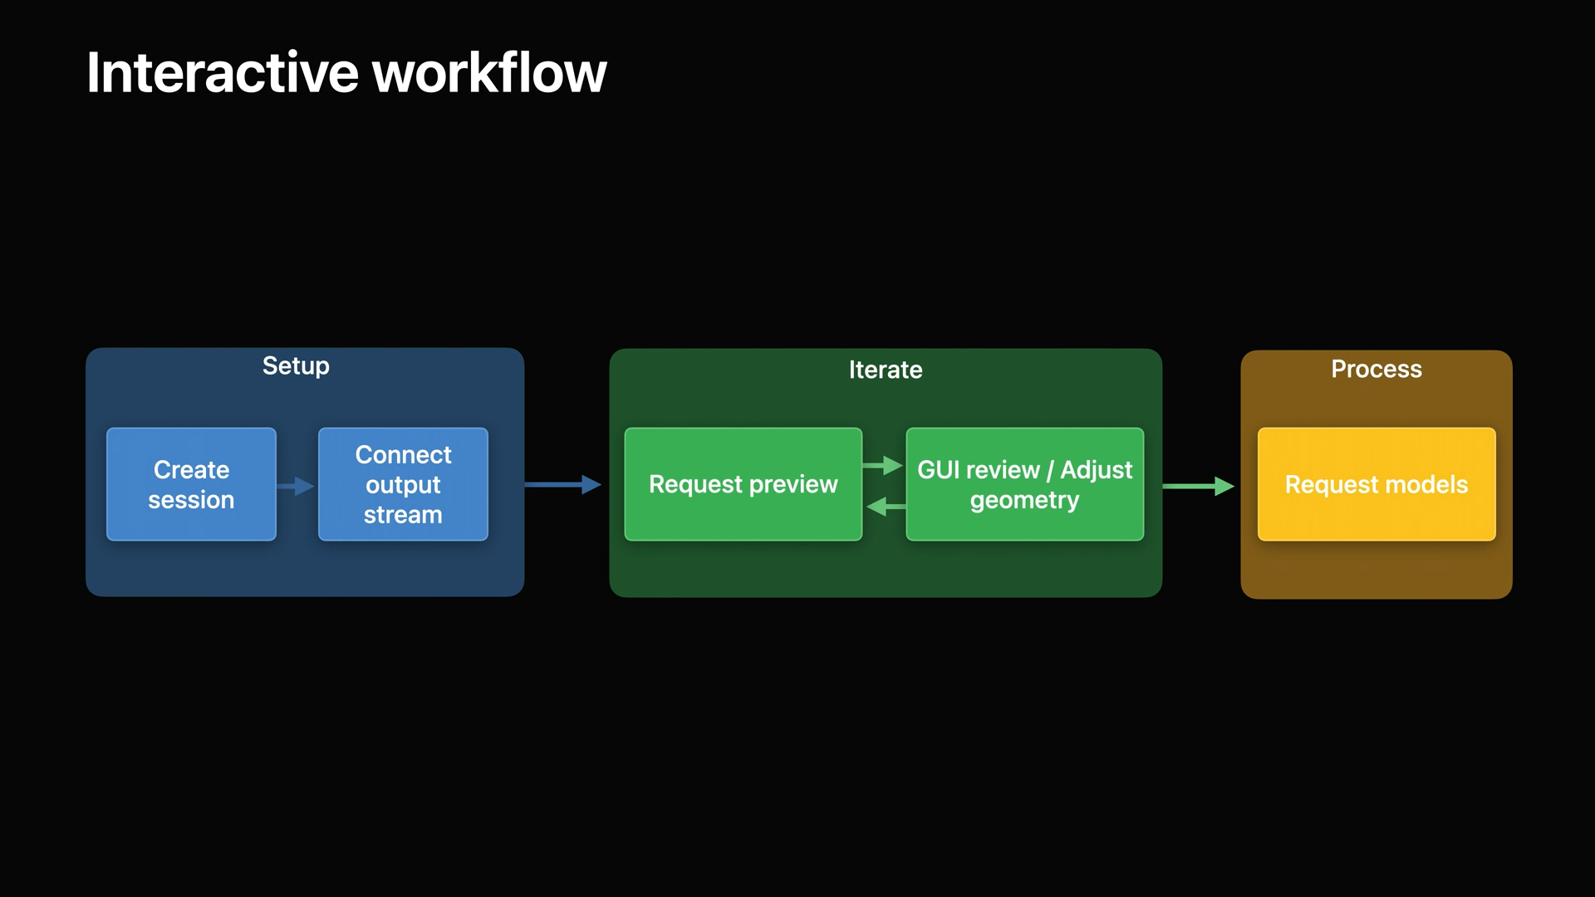
Task: Click the Process group label
Action: click(x=1376, y=369)
